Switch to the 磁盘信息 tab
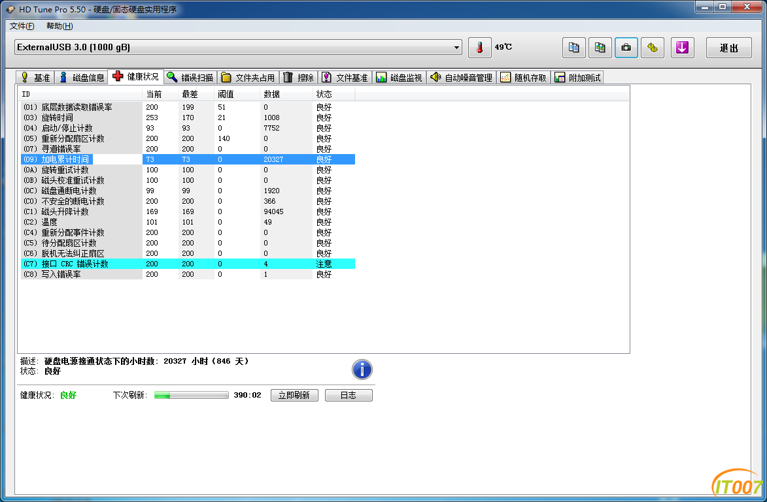 pyautogui.click(x=81, y=78)
